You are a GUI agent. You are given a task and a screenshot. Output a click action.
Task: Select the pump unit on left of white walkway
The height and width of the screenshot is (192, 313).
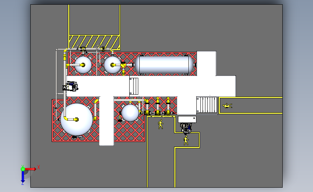[70, 86]
